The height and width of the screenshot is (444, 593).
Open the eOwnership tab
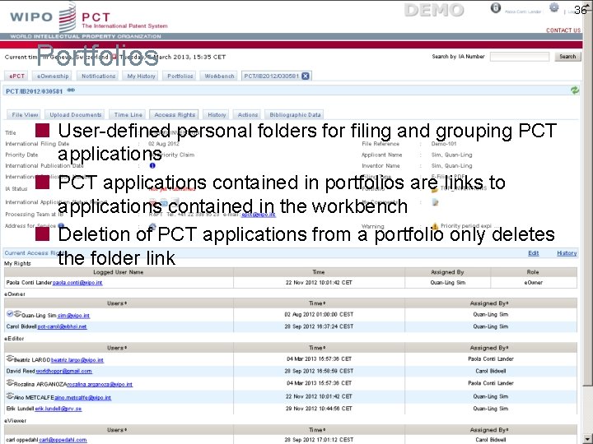coord(53,76)
